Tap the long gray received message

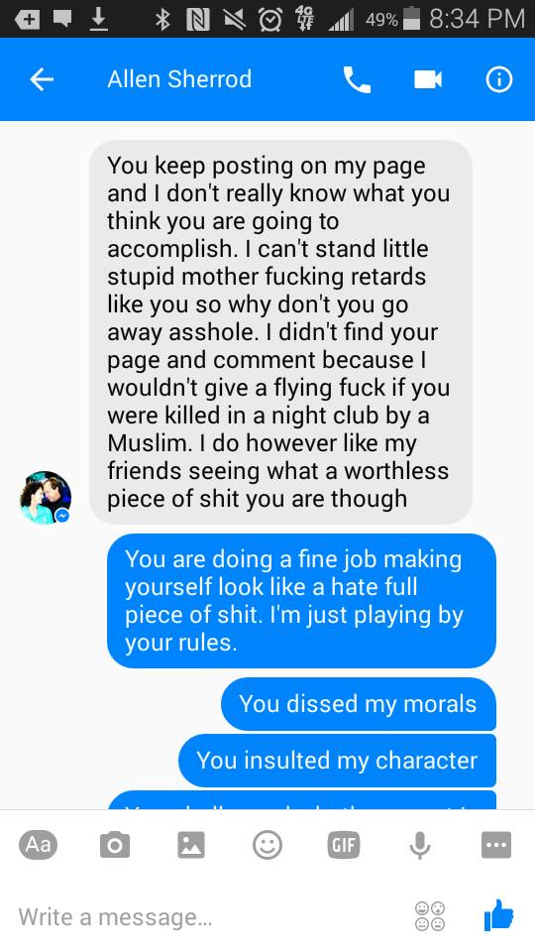(x=280, y=332)
